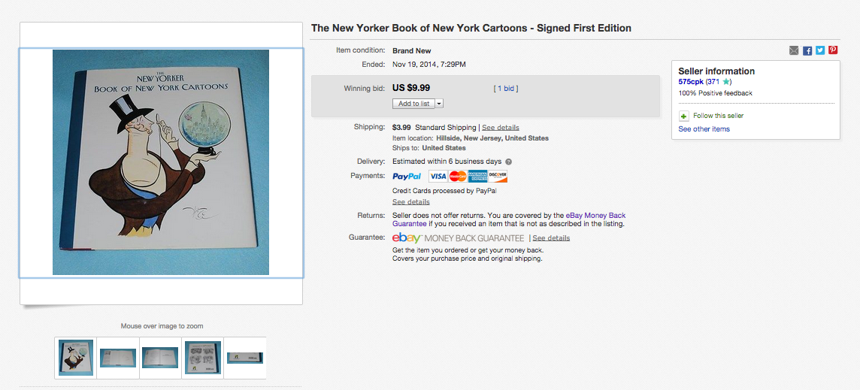Image resolution: width=860 pixels, height=390 pixels.
Task: Open the 1 bid history link
Action: click(506, 89)
